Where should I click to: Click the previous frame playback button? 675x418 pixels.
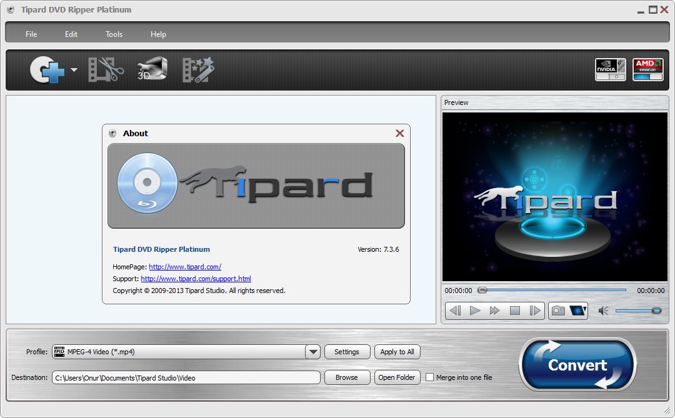click(x=455, y=311)
